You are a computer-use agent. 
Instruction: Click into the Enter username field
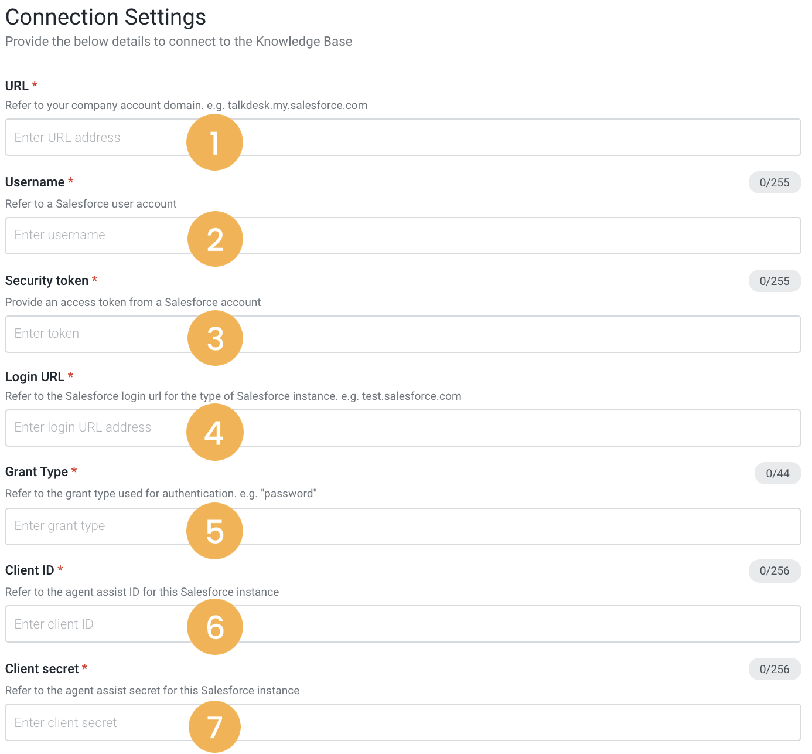click(469, 236)
